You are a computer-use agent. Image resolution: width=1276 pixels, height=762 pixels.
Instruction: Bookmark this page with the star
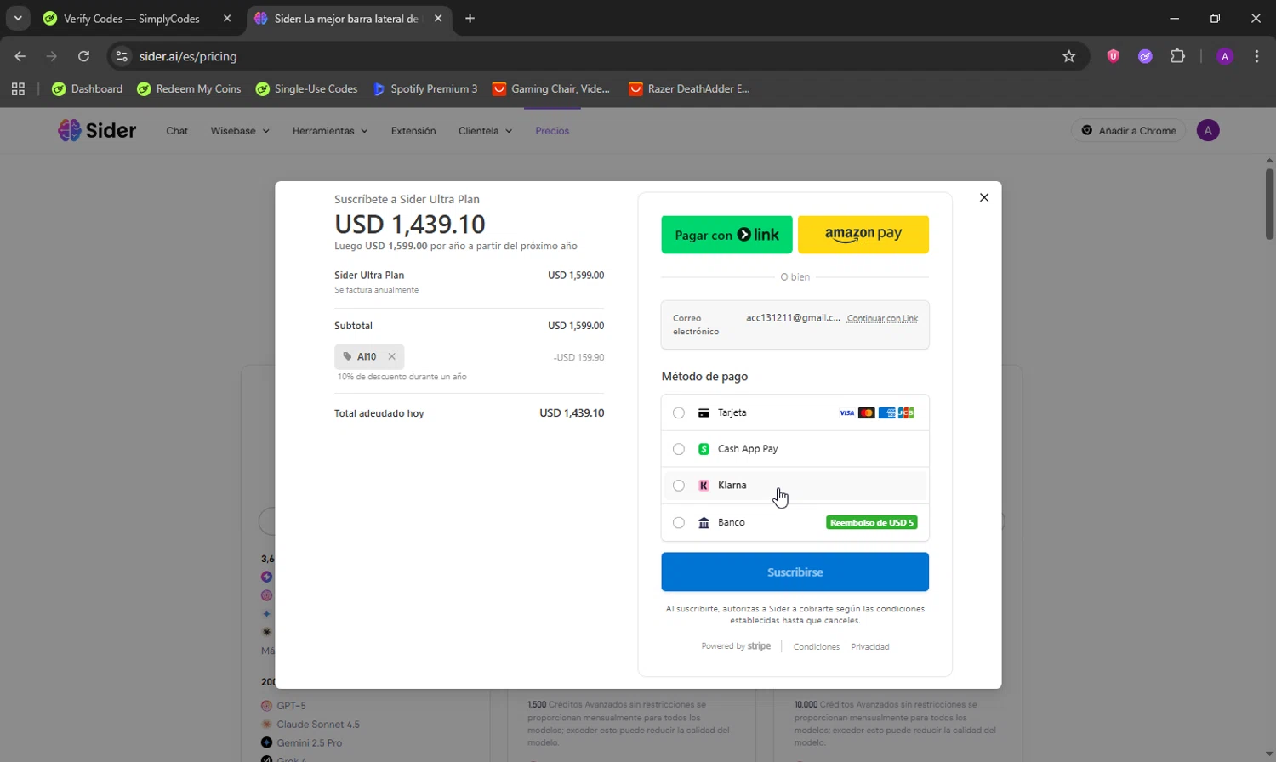pyautogui.click(x=1069, y=56)
